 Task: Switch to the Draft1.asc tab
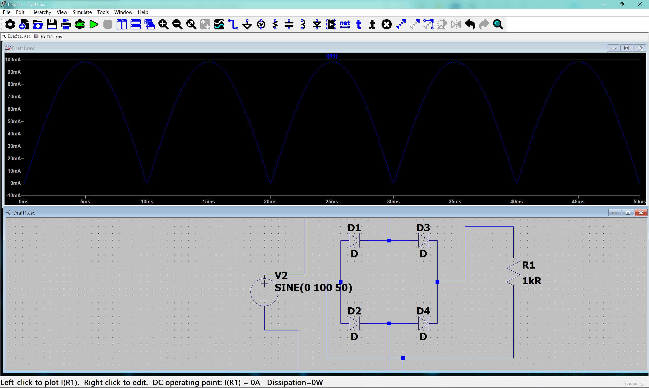17,36
